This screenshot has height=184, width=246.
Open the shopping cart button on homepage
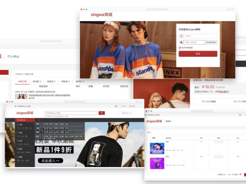127,113
